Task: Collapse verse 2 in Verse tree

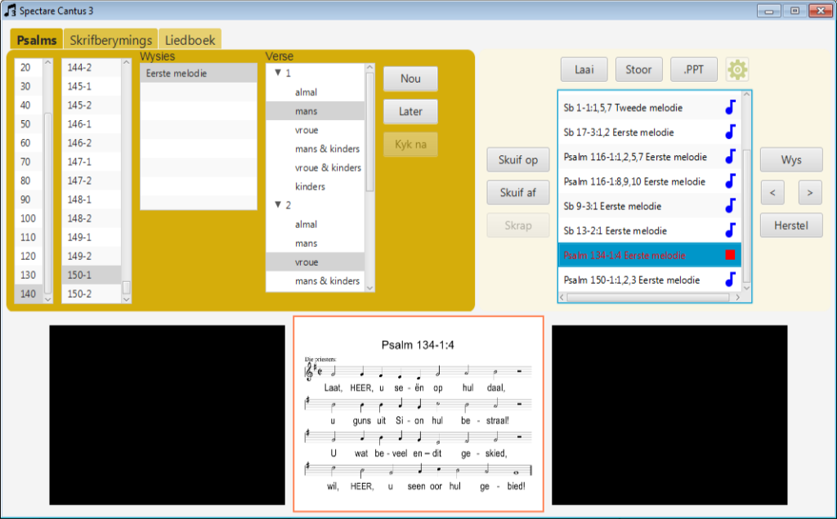Action: 277,205
